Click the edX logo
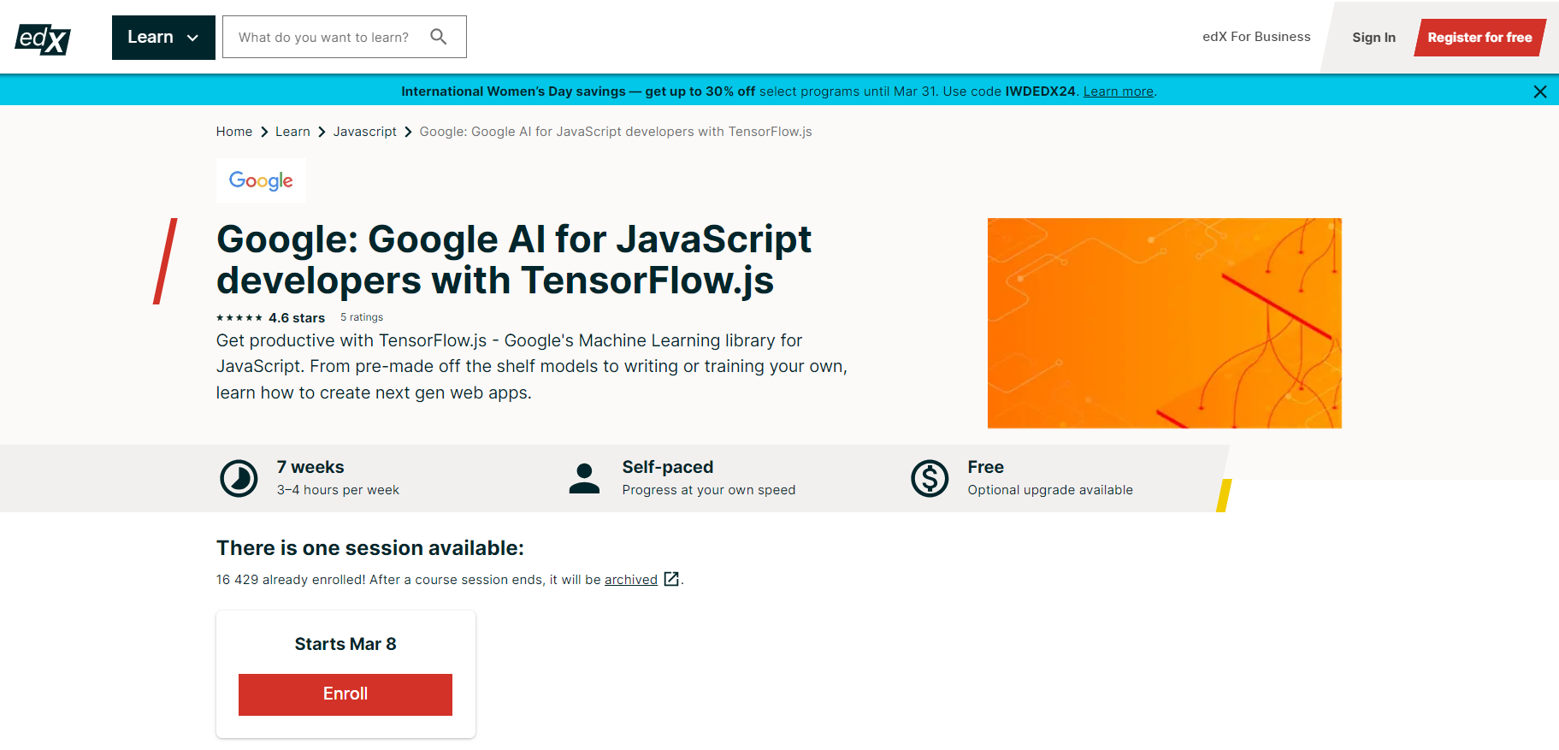1559x750 pixels. point(43,38)
